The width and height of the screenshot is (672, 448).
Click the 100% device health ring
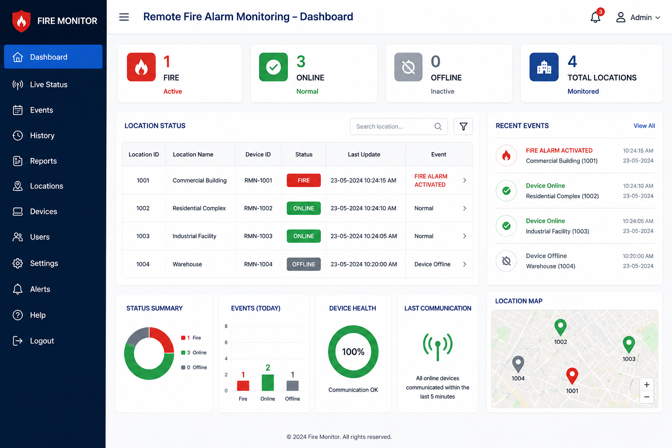[x=353, y=352]
